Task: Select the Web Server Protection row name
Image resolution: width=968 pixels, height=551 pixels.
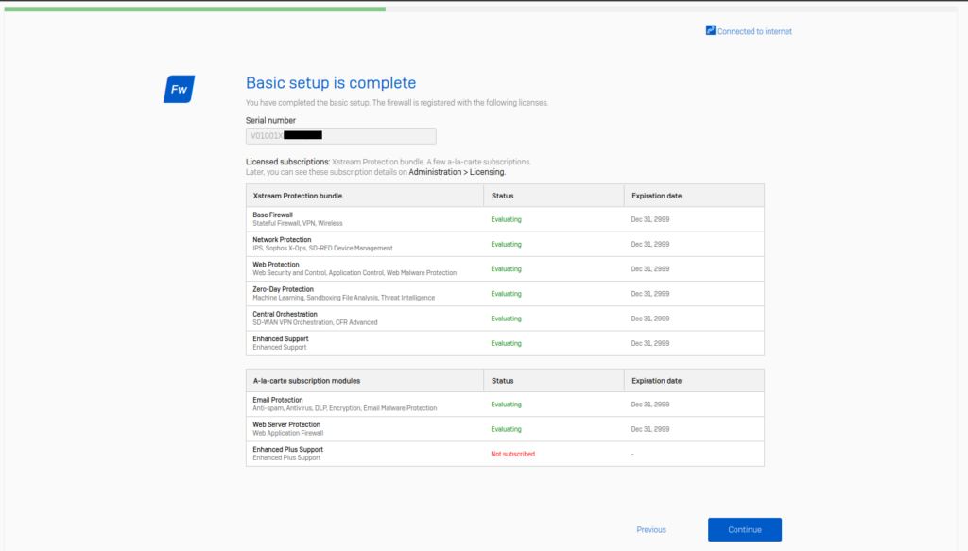Action: pyautogui.click(x=286, y=424)
